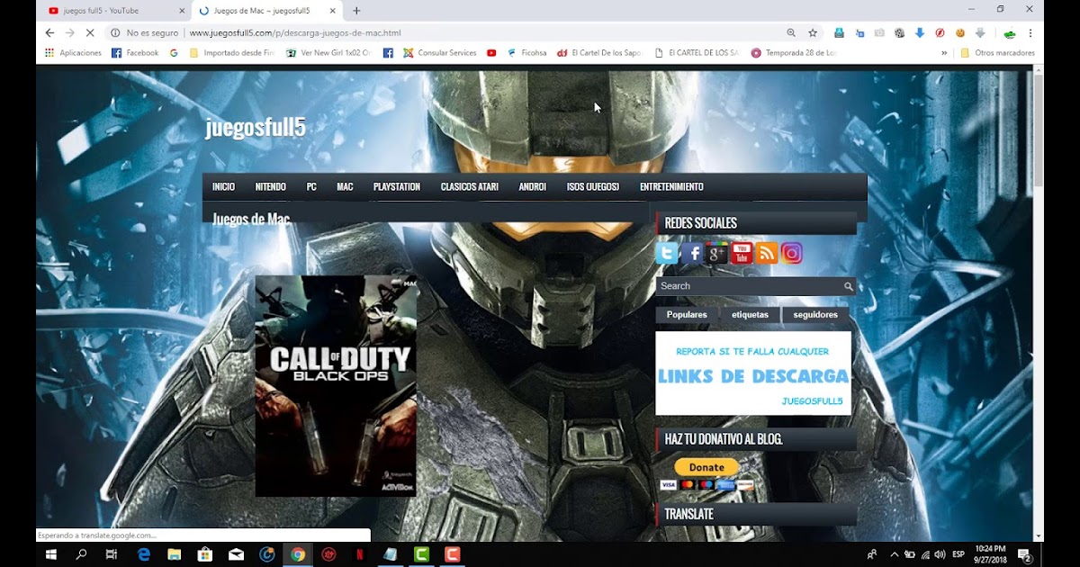Open the Windows Start menu
The height and width of the screenshot is (567, 1080).
[50, 554]
